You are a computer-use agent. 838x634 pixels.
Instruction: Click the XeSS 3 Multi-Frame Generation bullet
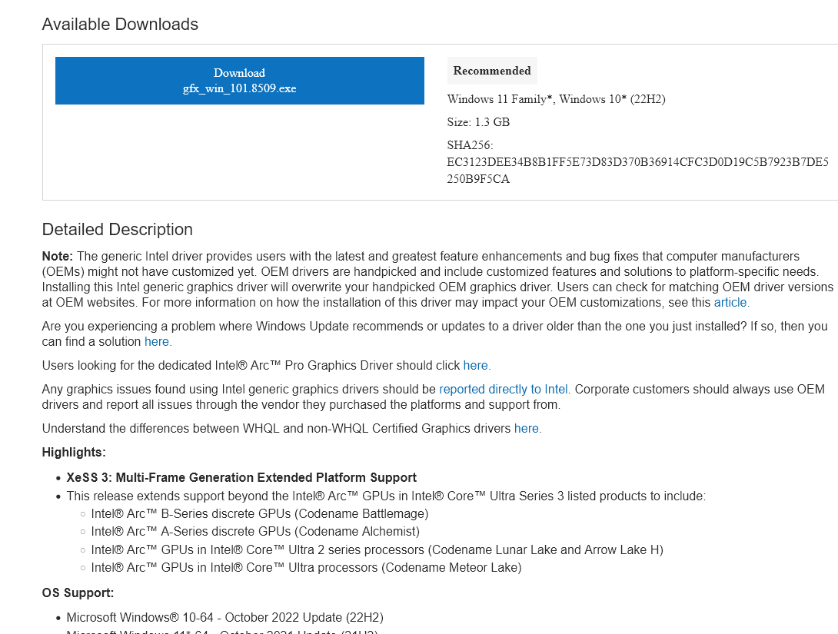[241, 477]
